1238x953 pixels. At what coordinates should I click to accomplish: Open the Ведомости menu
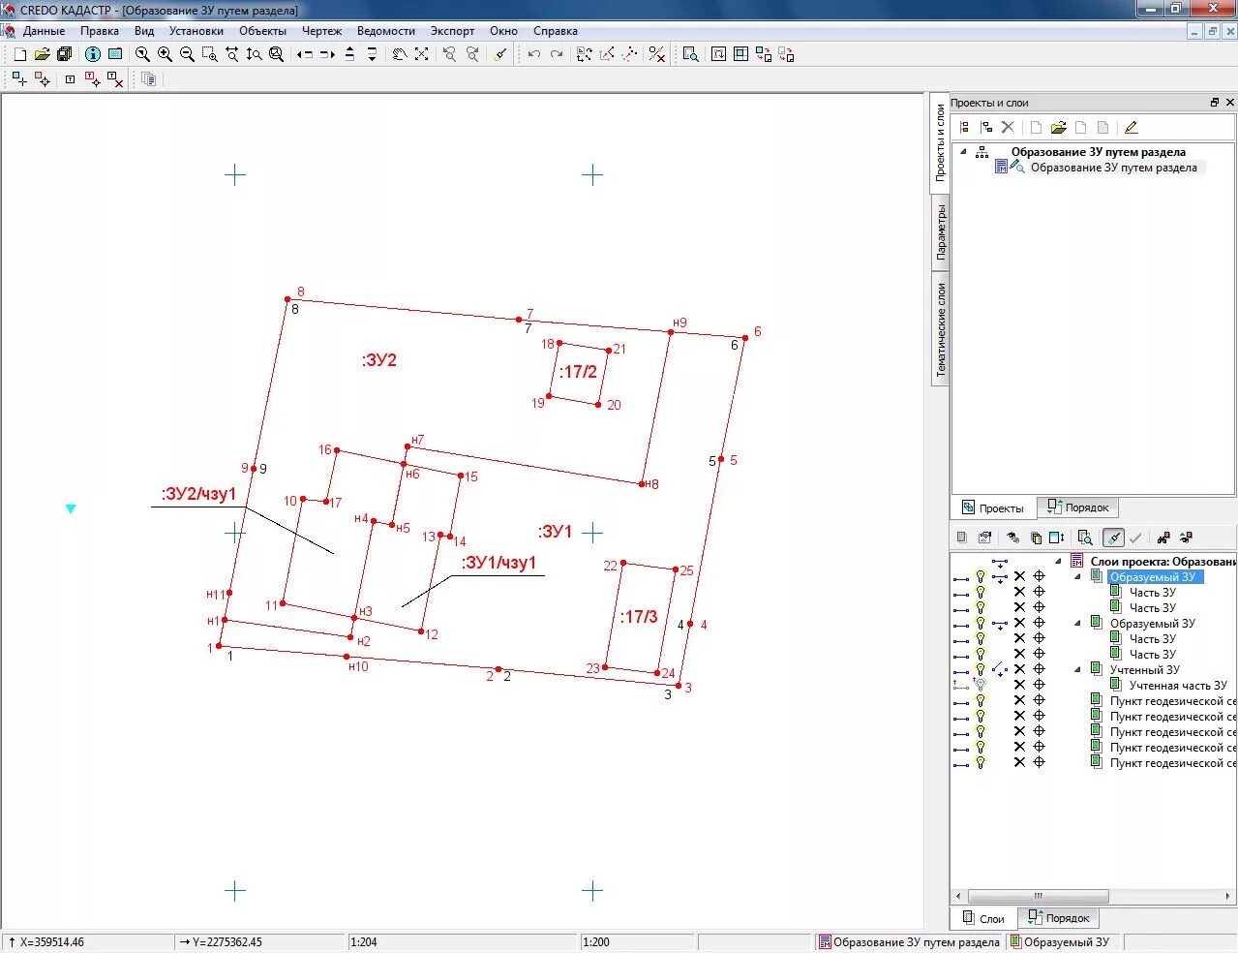coord(385,31)
